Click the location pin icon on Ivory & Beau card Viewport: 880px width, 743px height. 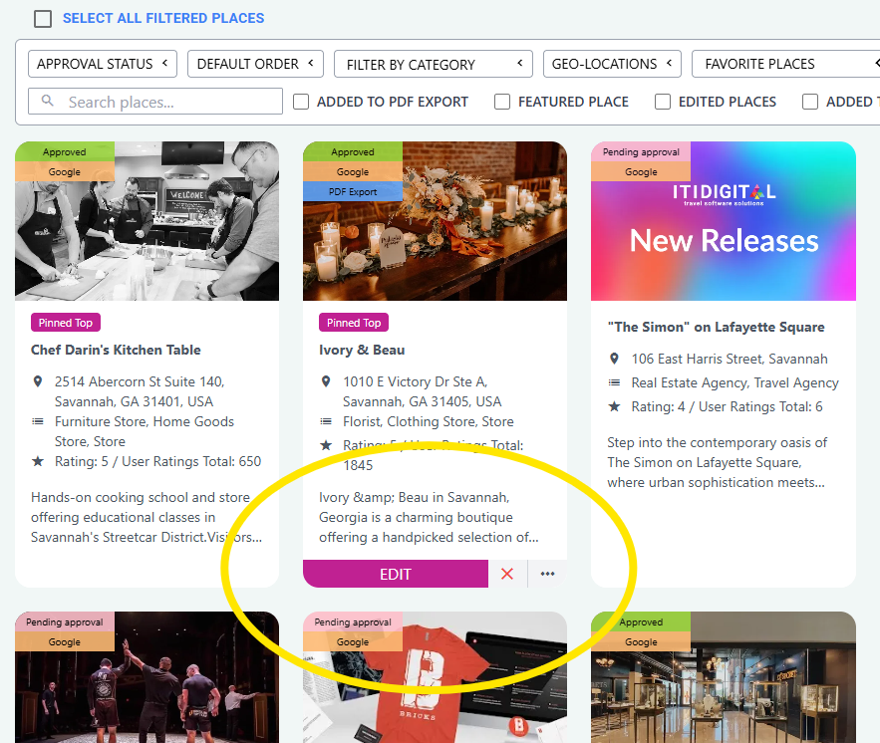click(x=326, y=381)
